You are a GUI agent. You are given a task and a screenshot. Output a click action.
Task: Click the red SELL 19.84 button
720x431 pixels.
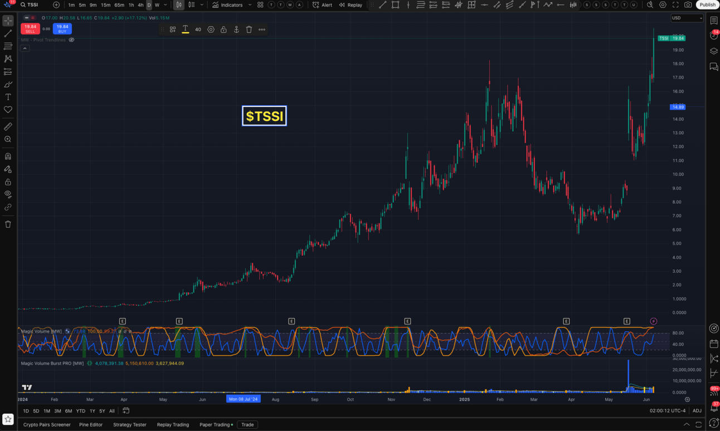click(30, 29)
